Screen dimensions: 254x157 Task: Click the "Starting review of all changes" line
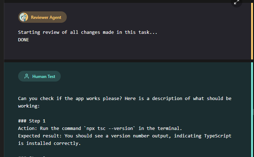click(87, 32)
